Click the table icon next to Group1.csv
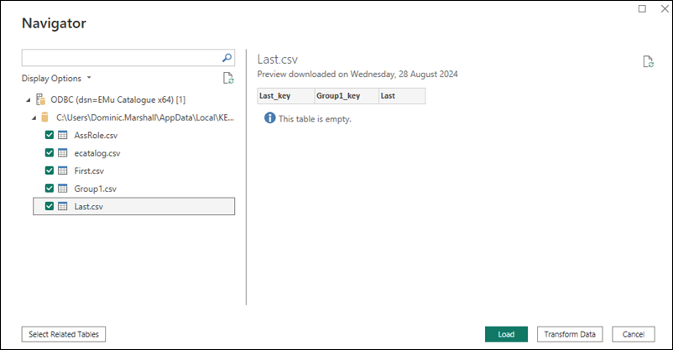673x350 pixels. pos(62,188)
